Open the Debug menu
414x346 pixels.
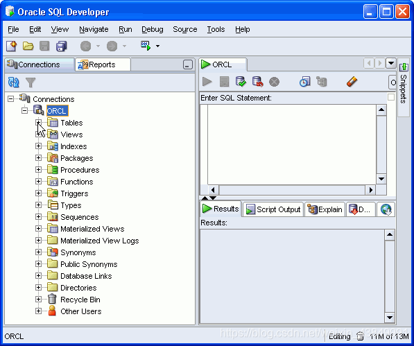pyautogui.click(x=153, y=29)
